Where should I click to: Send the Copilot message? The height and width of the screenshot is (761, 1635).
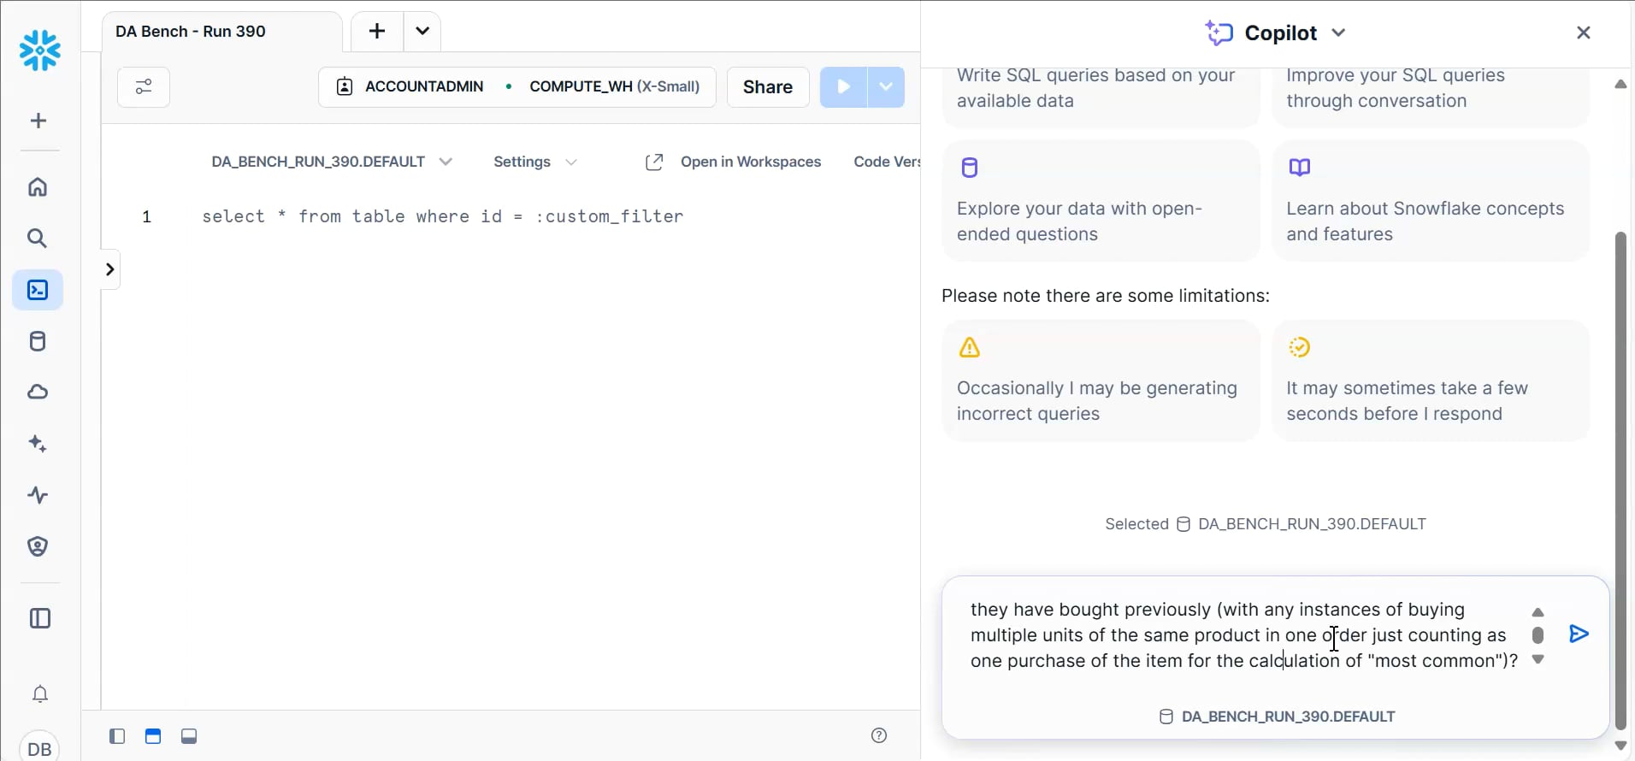[1579, 634]
